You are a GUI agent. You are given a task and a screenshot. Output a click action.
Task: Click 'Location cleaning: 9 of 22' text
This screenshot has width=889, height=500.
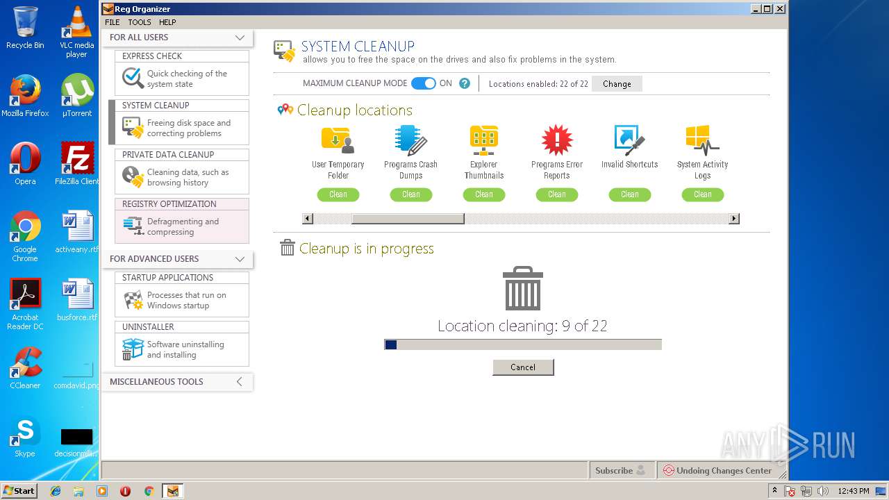tap(522, 326)
